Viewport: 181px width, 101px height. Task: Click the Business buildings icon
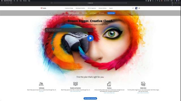point(109,84)
